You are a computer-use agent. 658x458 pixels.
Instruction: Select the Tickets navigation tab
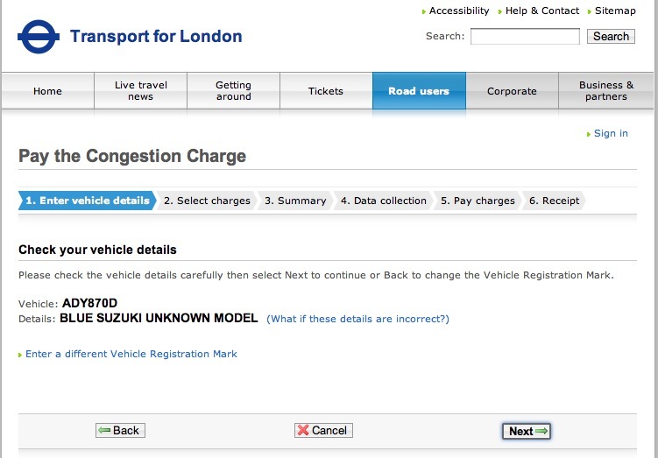tap(326, 91)
